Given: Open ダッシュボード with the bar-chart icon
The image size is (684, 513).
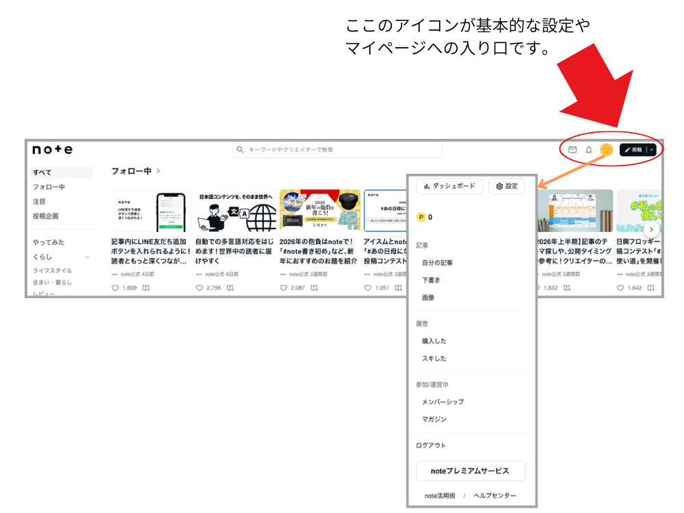Looking at the screenshot, I should [428, 186].
